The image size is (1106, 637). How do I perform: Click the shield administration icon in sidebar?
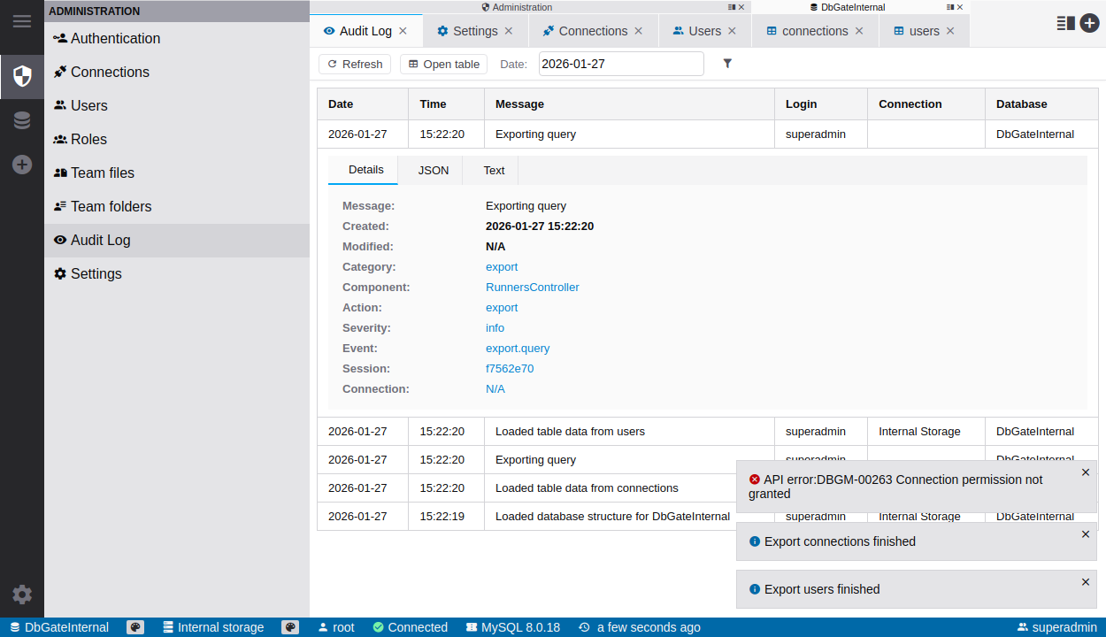(x=22, y=76)
